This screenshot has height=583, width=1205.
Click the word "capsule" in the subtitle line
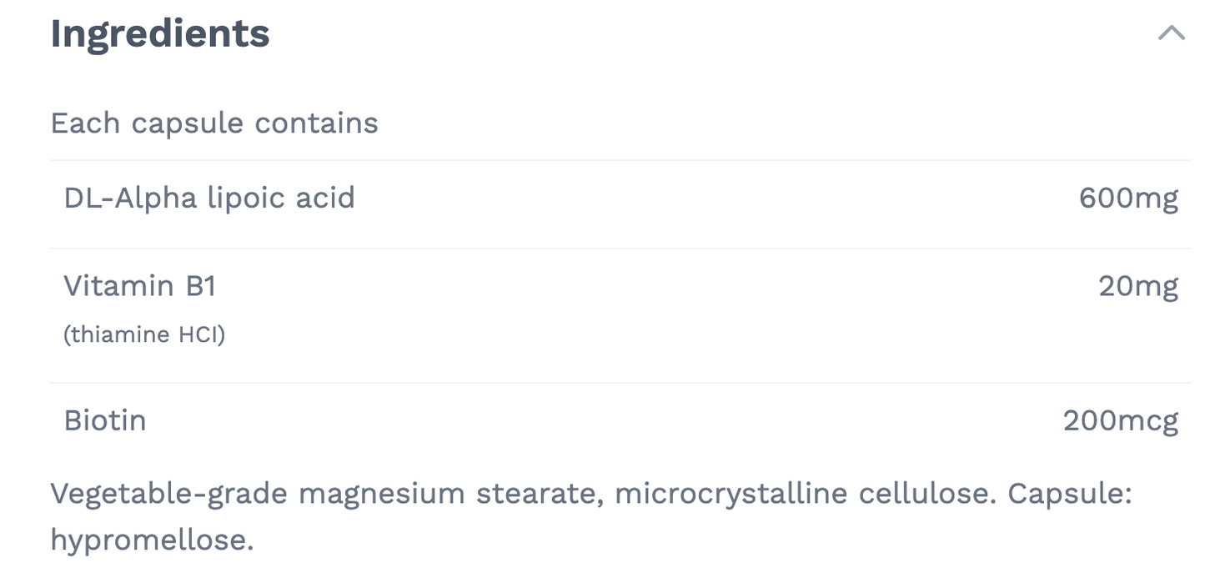[188, 123]
